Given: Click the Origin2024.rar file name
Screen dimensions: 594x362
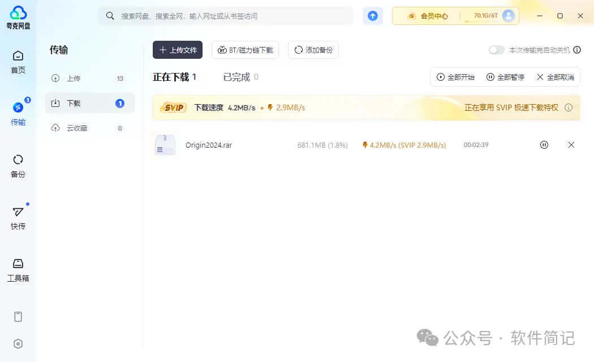Looking at the screenshot, I should pos(209,145).
